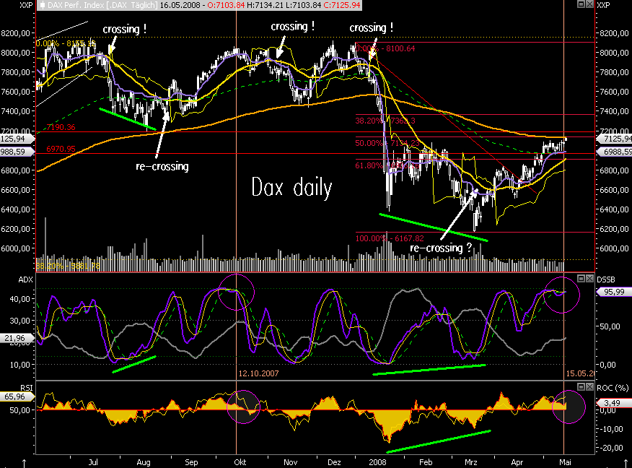The image size is (632, 468).
Task: Click the 95,99 DSSB value tag
Action: [x=614, y=292]
